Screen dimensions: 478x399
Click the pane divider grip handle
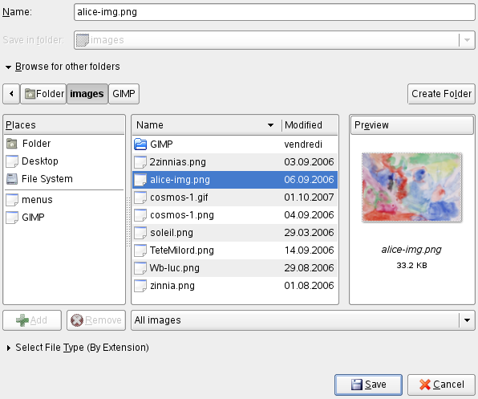[128, 222]
